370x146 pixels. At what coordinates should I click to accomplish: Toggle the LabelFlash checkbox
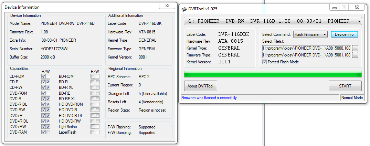[93, 132]
